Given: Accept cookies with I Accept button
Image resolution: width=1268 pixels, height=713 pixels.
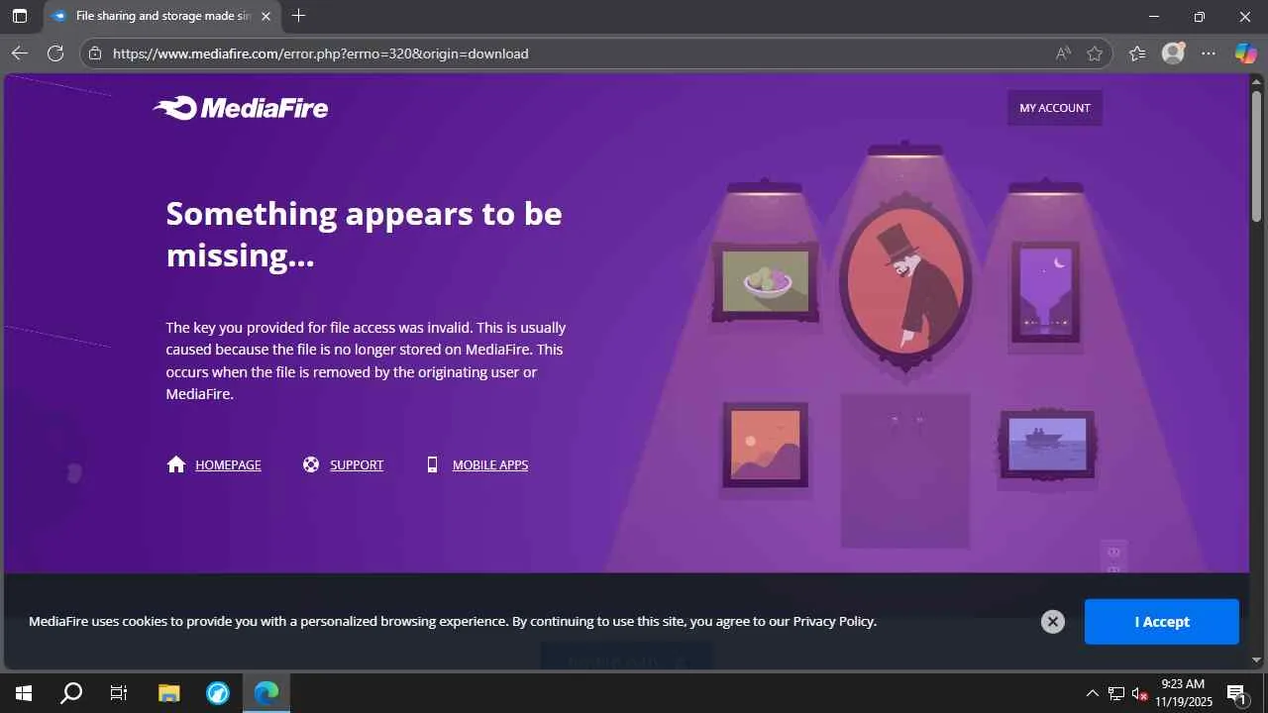Looking at the screenshot, I should pyautogui.click(x=1162, y=622).
